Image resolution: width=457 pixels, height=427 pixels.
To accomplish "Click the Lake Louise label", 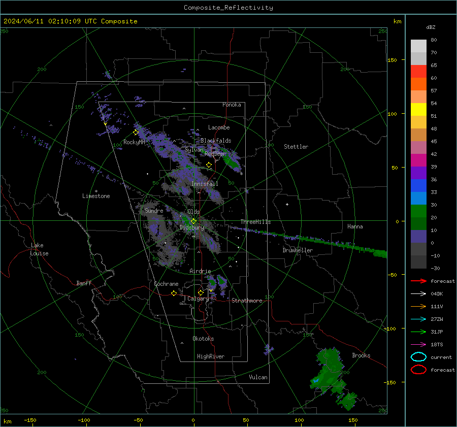I will 39,249.
